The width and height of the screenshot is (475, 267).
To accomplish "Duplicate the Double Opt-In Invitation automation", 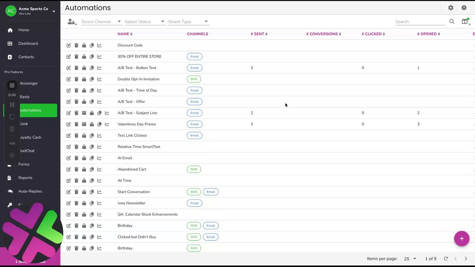I will point(92,79).
